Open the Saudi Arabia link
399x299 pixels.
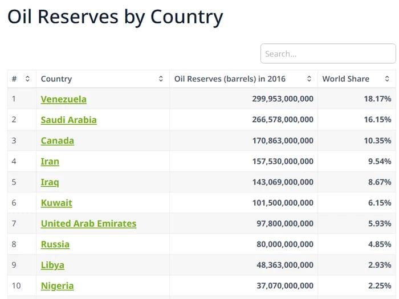(68, 120)
